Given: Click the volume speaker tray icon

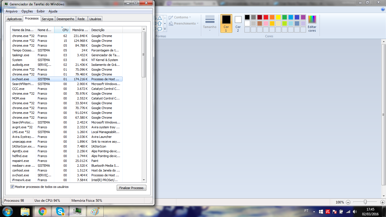Looking at the screenshot, I should pyautogui.click(x=355, y=211).
